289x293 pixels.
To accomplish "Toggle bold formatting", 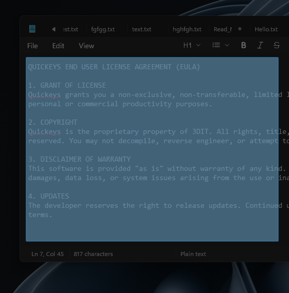I will click(x=243, y=45).
